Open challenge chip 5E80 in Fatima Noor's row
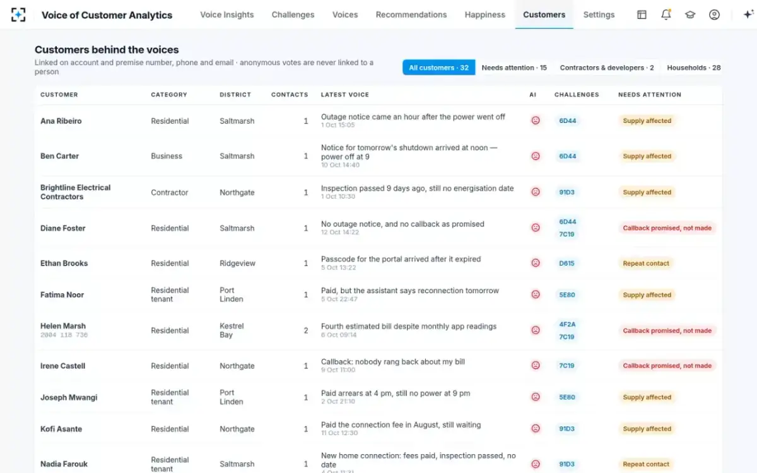Image resolution: width=757 pixels, height=473 pixels. tap(566, 295)
